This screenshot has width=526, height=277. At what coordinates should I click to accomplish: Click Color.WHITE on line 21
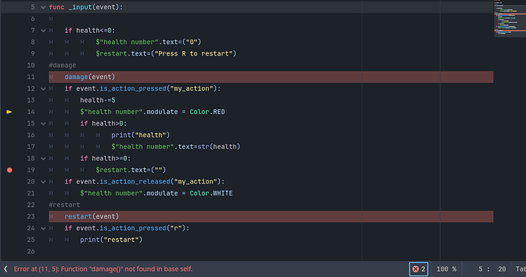pyautogui.click(x=211, y=193)
